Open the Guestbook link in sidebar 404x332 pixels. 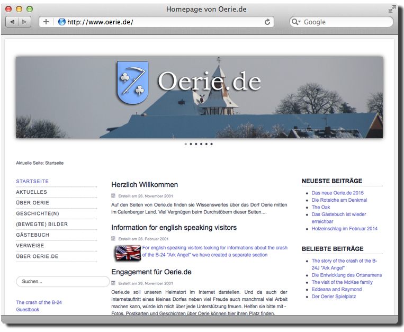[28, 310]
